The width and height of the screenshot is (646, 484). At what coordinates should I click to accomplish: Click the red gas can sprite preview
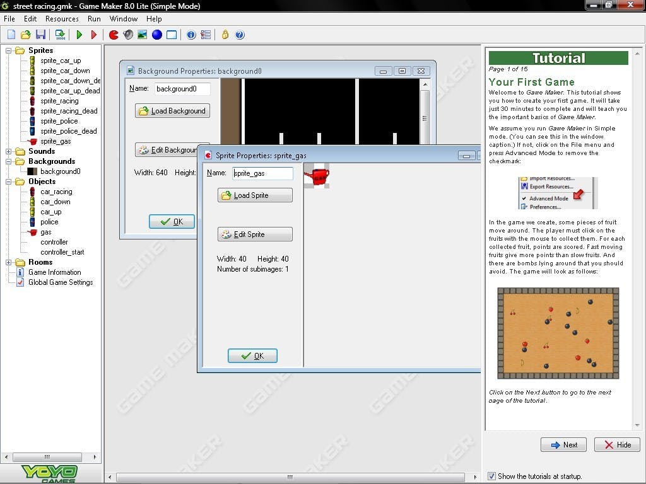(317, 176)
